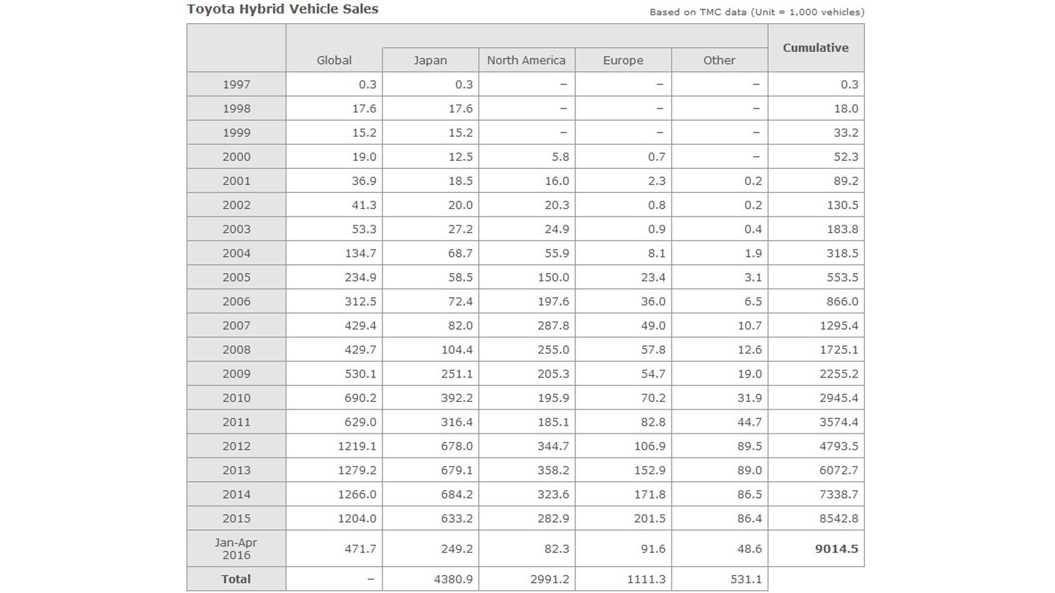Click the Total row label

click(236, 579)
